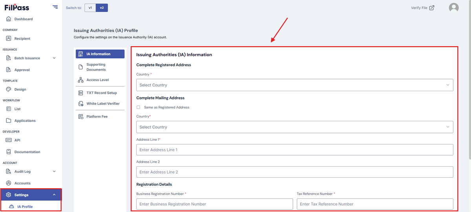Click the Approval document icon
Image resolution: width=471 pixels, height=212 pixels.
[9, 70]
